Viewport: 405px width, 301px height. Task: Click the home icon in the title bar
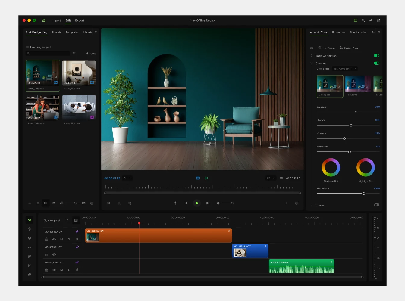click(x=44, y=20)
